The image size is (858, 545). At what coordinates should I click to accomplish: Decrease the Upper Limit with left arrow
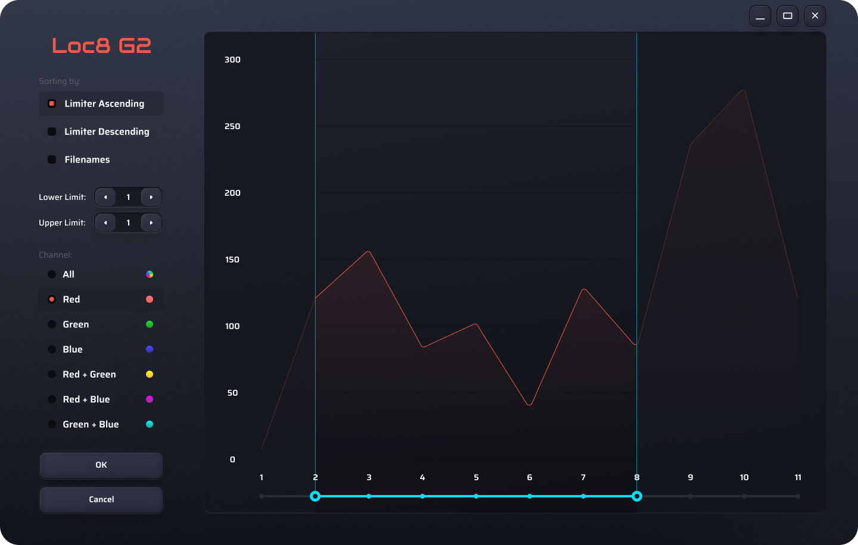[x=105, y=223]
